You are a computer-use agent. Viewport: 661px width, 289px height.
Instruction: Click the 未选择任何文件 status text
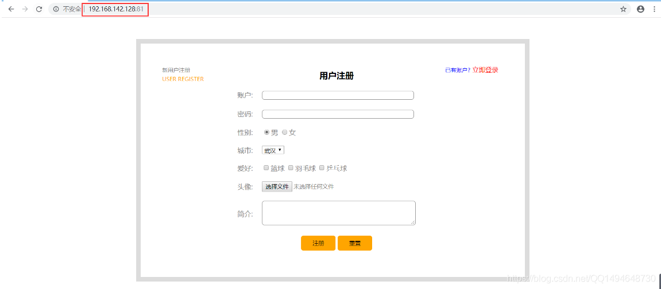coord(314,187)
